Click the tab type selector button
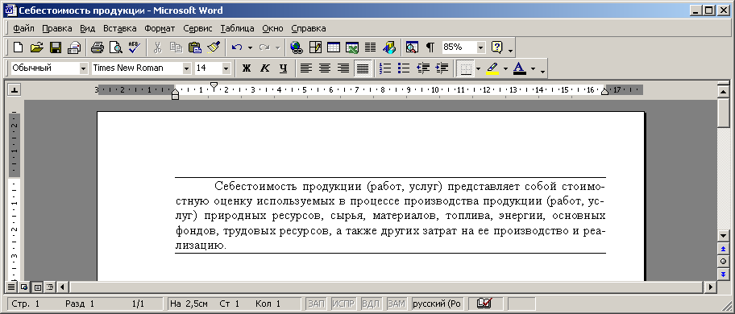 click(x=15, y=90)
